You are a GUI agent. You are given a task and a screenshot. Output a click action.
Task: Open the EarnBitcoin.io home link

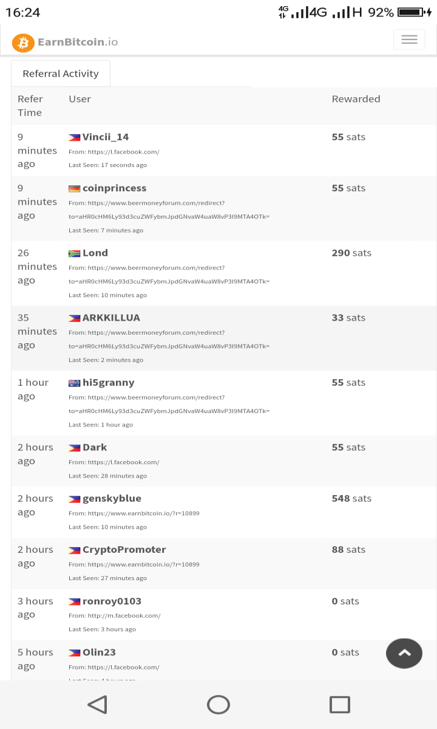(x=78, y=42)
